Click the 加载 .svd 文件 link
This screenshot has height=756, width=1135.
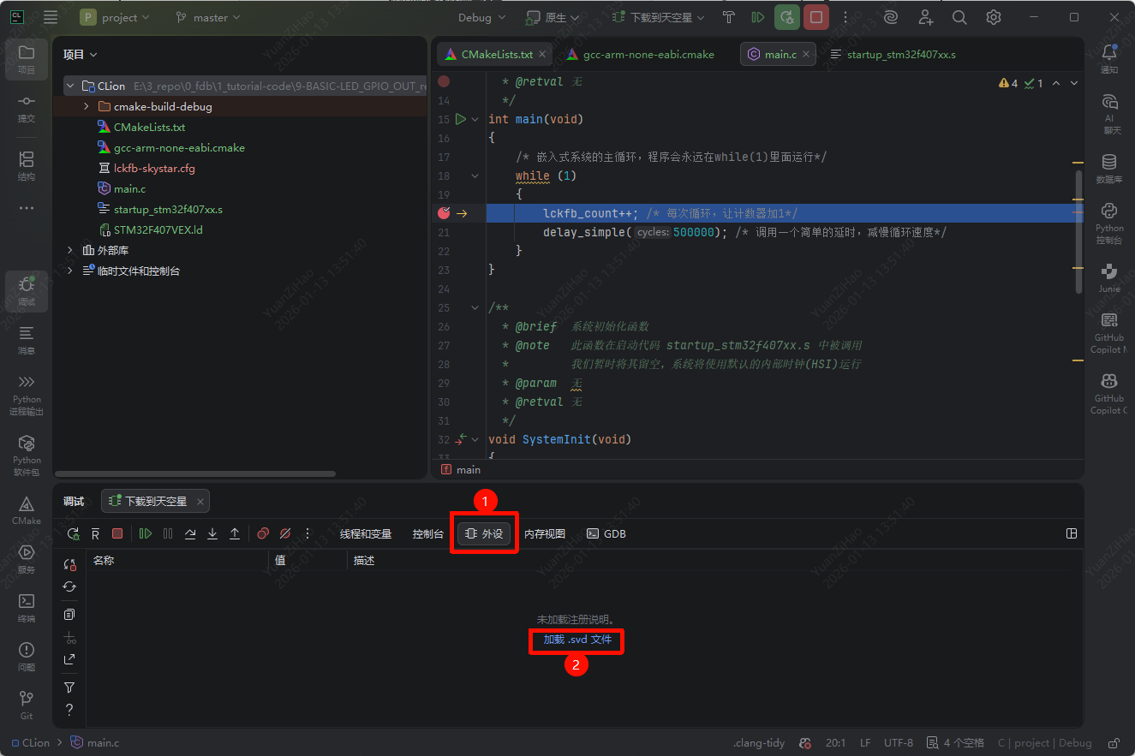pos(577,640)
